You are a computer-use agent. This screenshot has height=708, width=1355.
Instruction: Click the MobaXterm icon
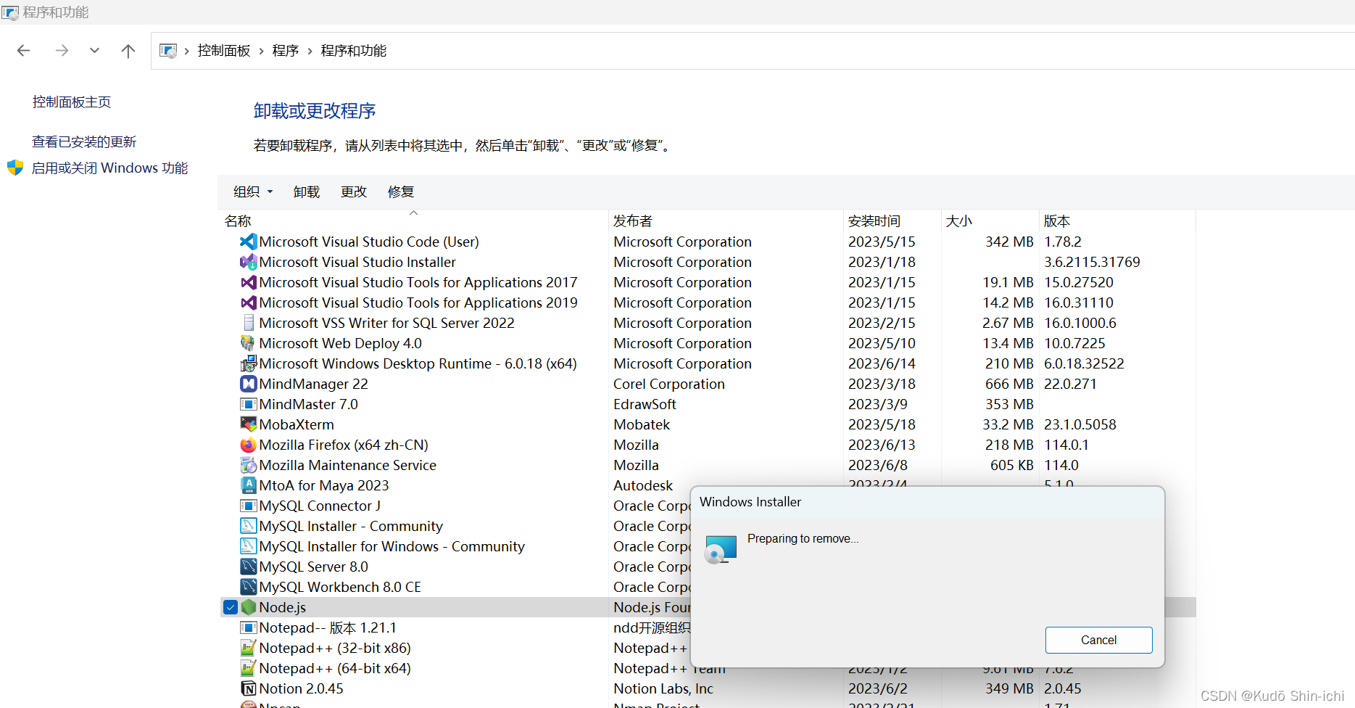249,424
